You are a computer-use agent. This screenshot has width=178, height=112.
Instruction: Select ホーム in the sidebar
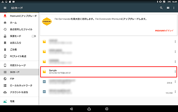(x=13, y=23)
